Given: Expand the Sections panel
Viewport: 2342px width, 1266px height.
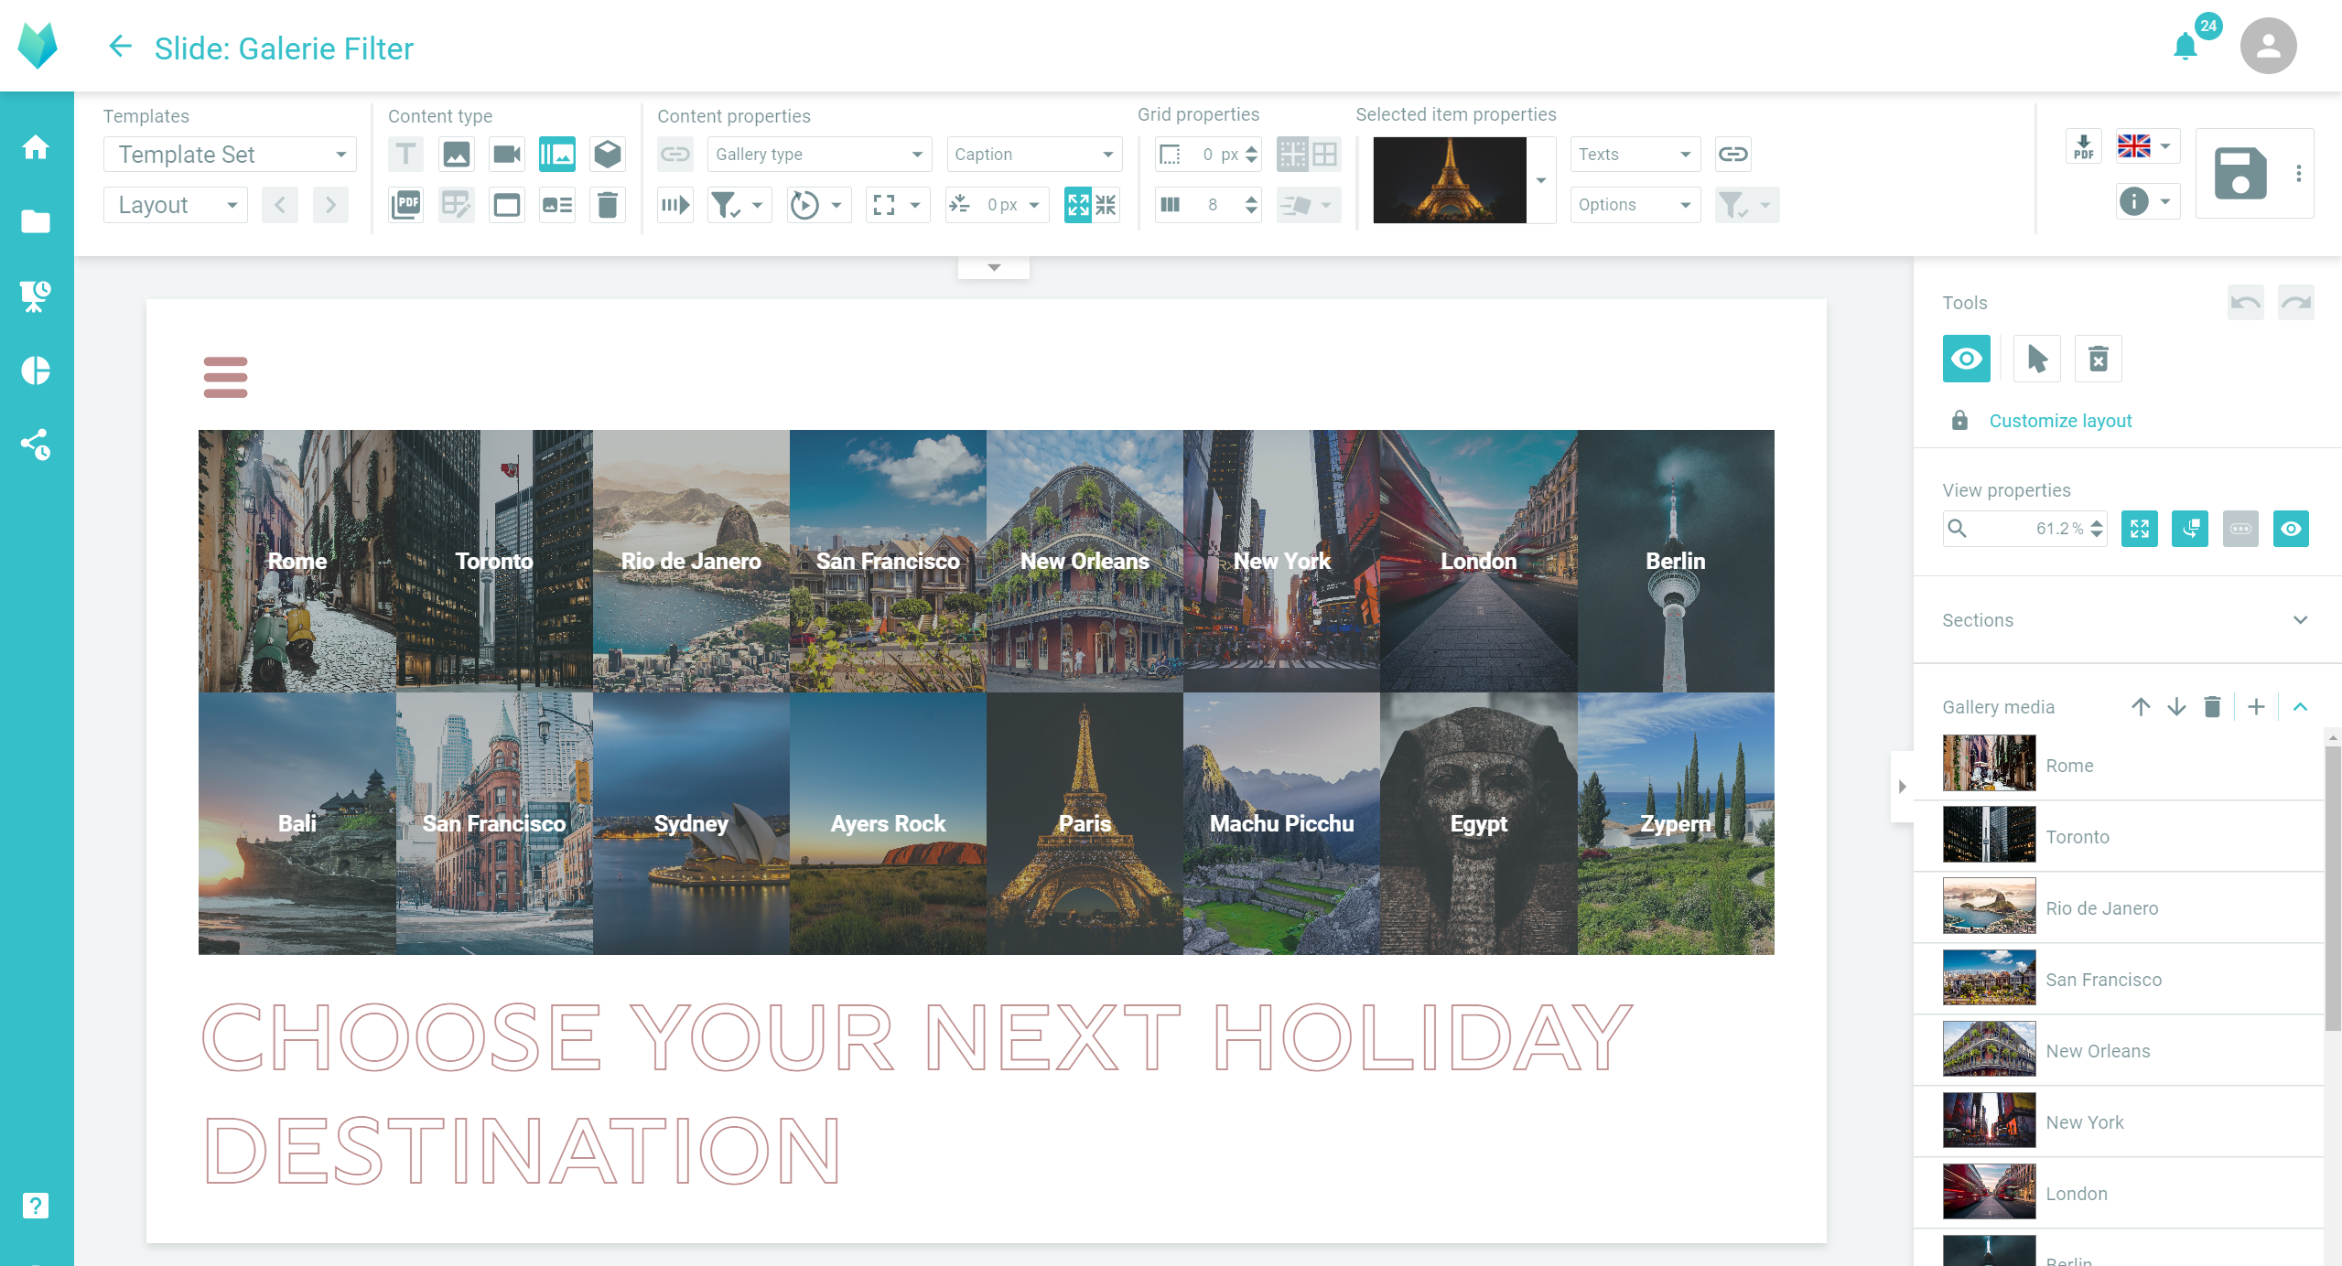Looking at the screenshot, I should (x=2300, y=620).
